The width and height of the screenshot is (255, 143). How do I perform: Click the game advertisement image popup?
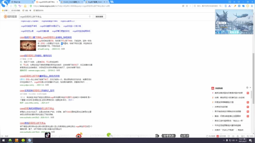point(234,22)
